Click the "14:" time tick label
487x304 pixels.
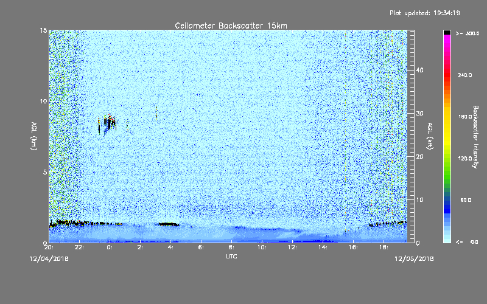tap(323, 247)
